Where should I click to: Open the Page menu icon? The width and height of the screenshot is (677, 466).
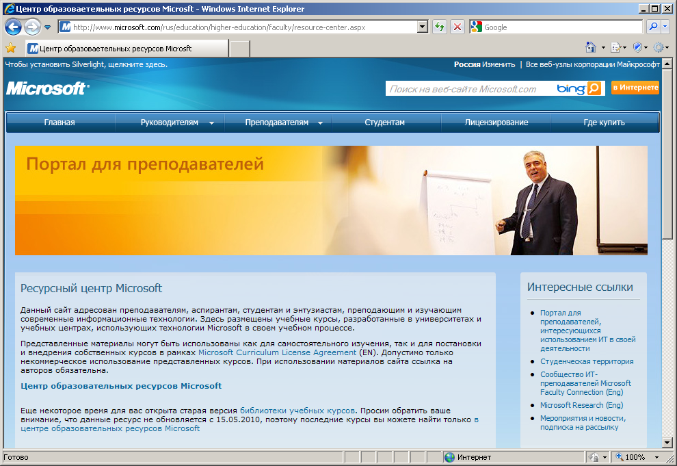pyautogui.click(x=616, y=47)
